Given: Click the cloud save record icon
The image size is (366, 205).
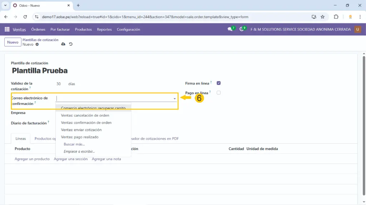Looking at the screenshot, I should [63, 44].
